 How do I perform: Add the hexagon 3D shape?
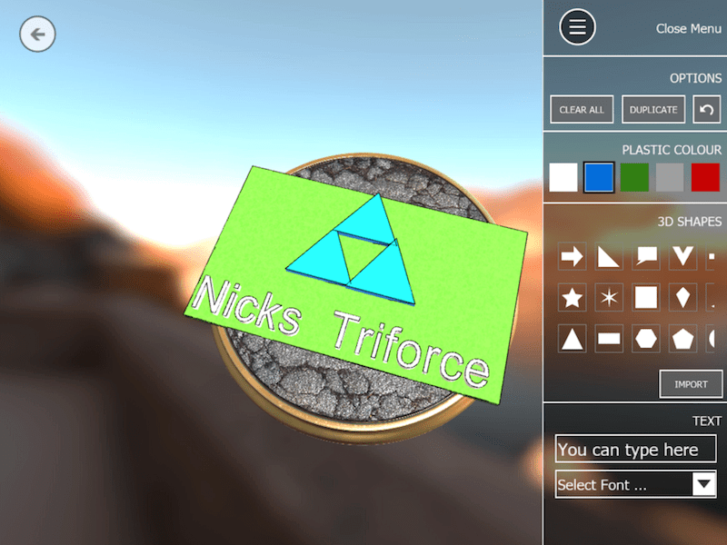click(x=646, y=338)
